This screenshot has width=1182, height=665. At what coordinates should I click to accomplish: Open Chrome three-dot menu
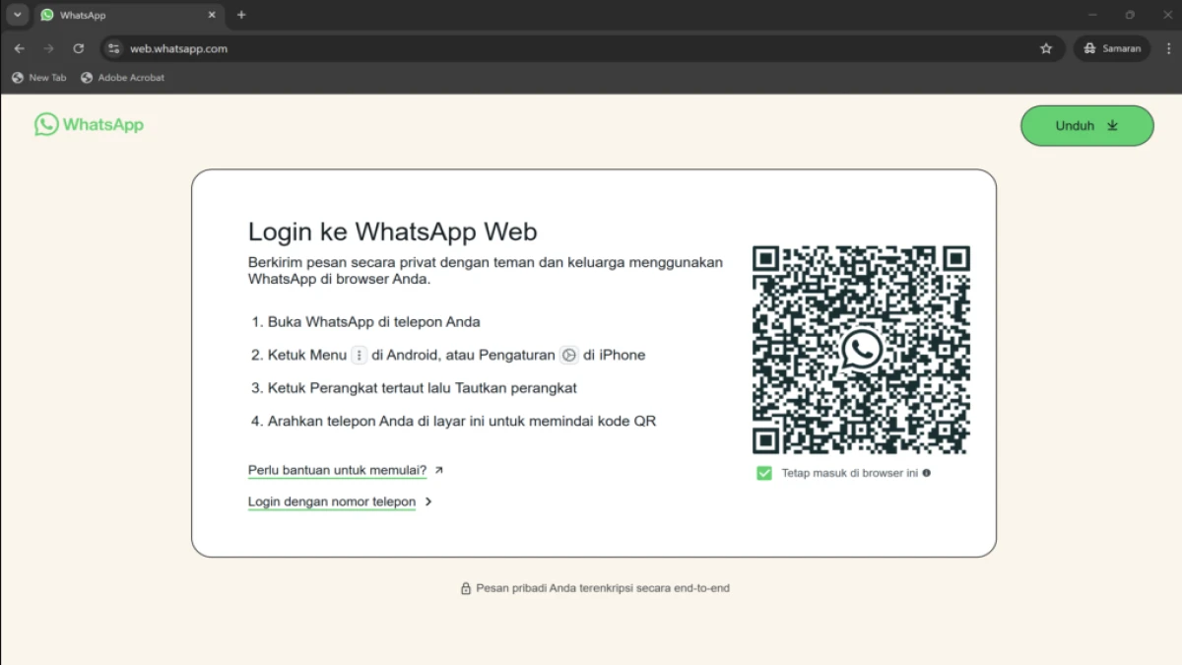pyautogui.click(x=1167, y=48)
